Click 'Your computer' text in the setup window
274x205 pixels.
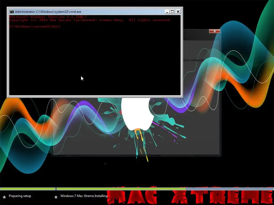194,60
